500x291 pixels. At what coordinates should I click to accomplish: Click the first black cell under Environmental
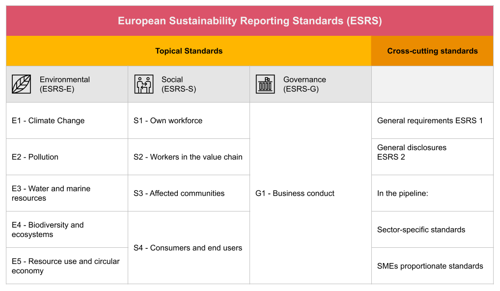pyautogui.click(x=67, y=120)
